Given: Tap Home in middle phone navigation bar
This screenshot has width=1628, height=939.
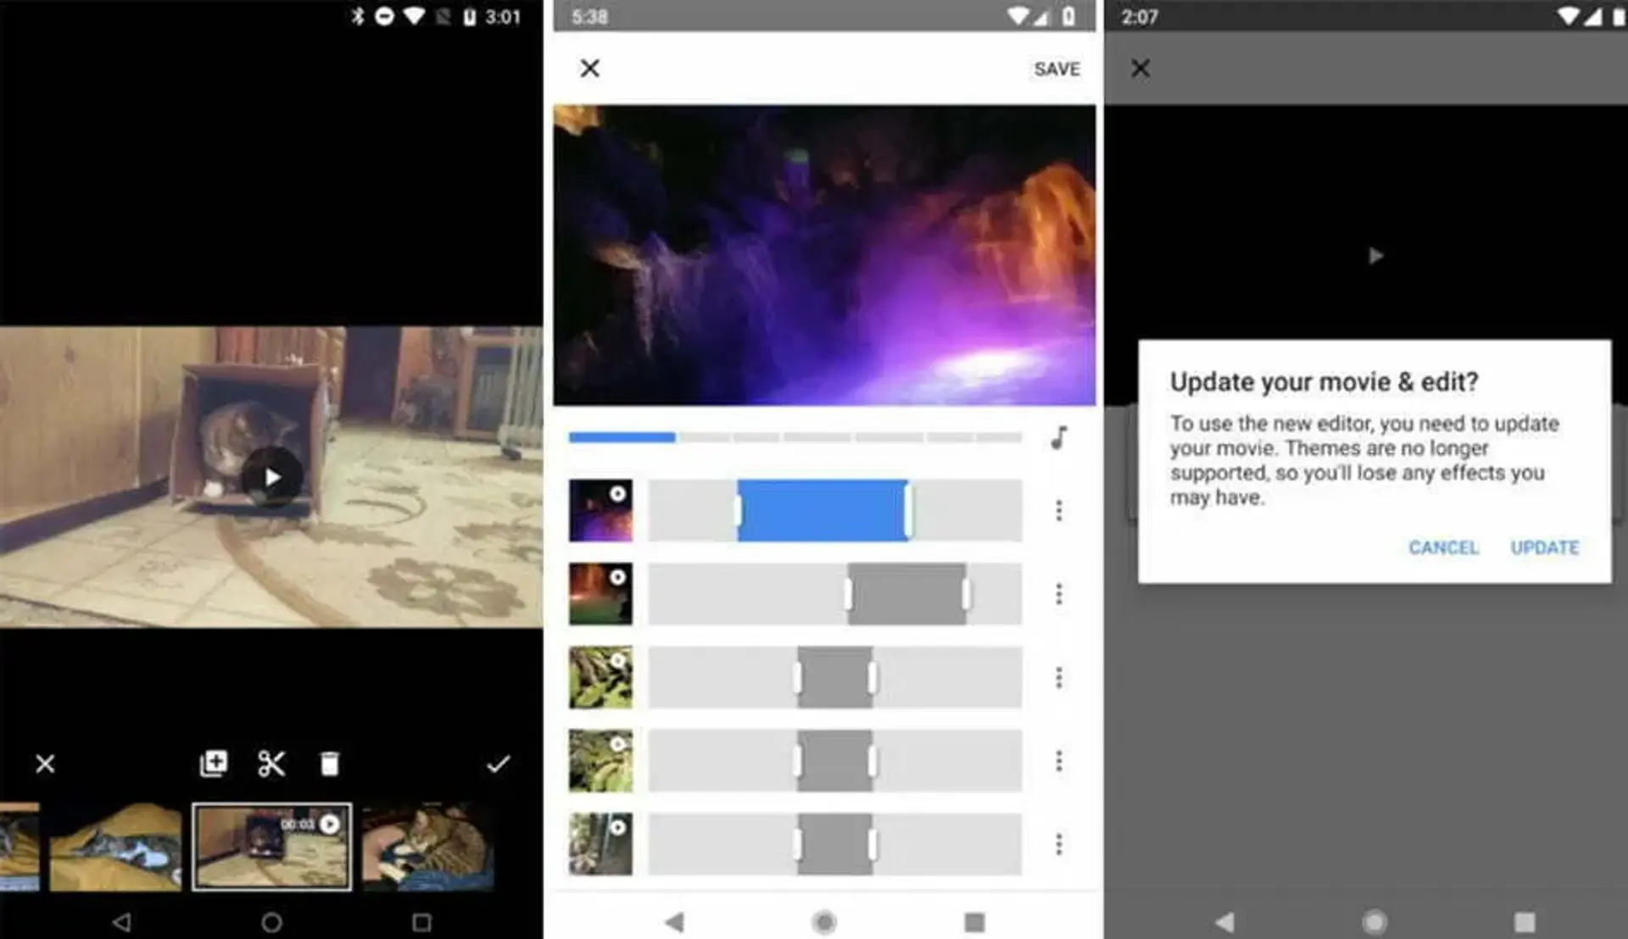Looking at the screenshot, I should (823, 921).
